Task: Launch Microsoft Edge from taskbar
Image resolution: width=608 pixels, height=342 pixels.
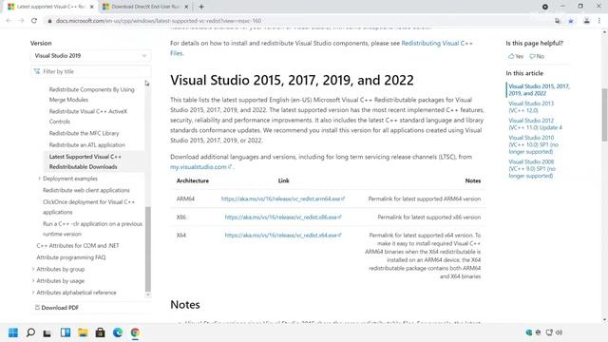Action: [118, 332]
